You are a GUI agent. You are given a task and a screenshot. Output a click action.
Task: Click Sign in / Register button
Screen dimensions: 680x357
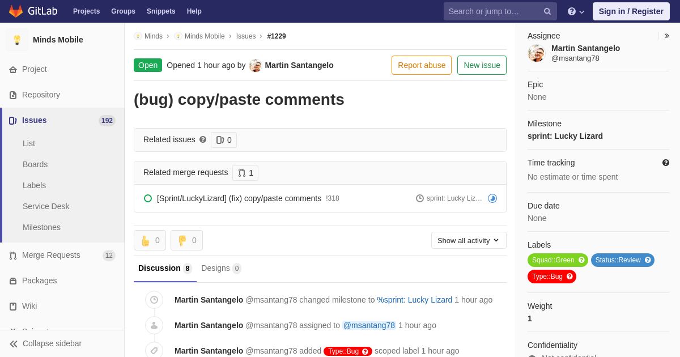point(631,11)
